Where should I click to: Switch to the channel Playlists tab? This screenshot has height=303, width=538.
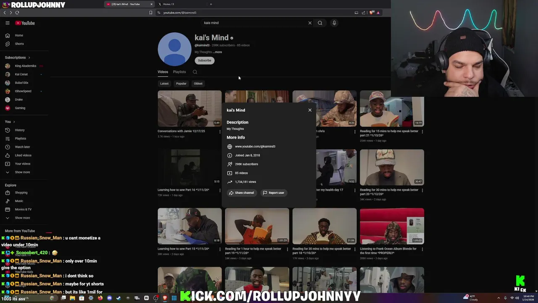(x=179, y=72)
